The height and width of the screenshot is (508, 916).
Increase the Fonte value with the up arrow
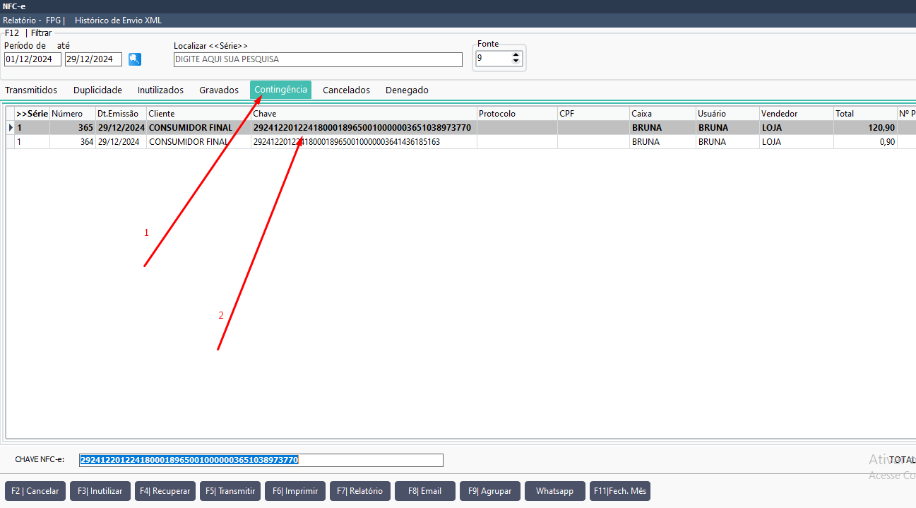(x=516, y=54)
